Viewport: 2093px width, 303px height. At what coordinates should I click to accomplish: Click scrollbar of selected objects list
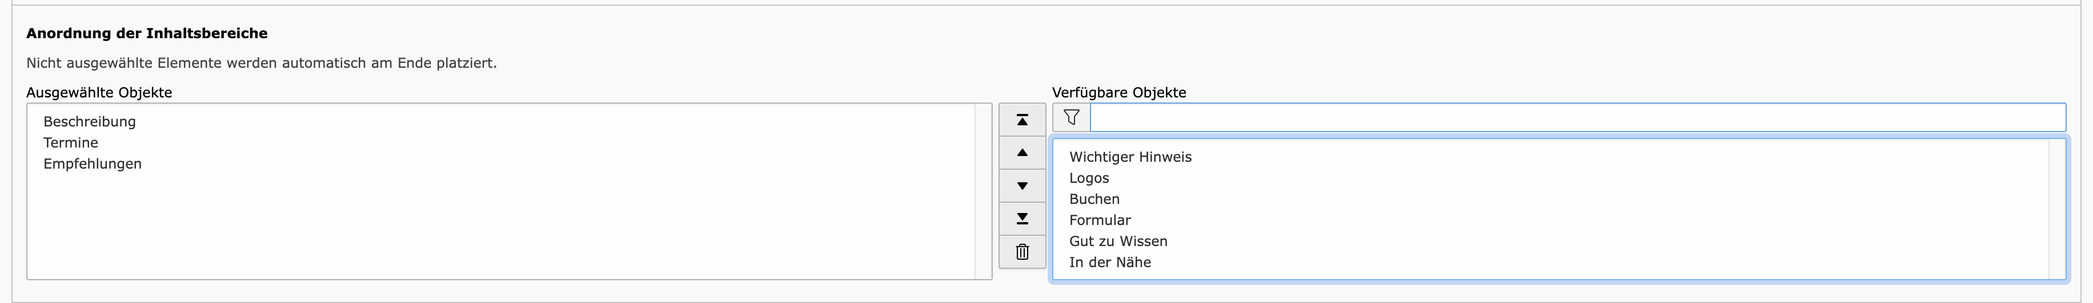click(x=983, y=191)
